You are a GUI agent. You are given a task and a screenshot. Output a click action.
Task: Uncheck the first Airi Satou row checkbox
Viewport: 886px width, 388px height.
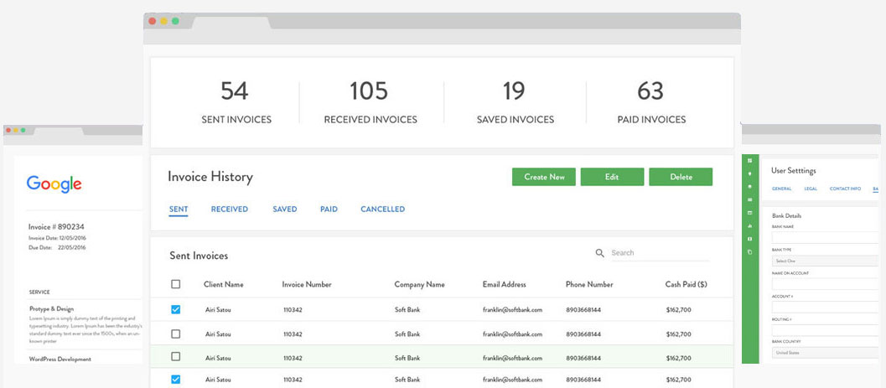[176, 309]
